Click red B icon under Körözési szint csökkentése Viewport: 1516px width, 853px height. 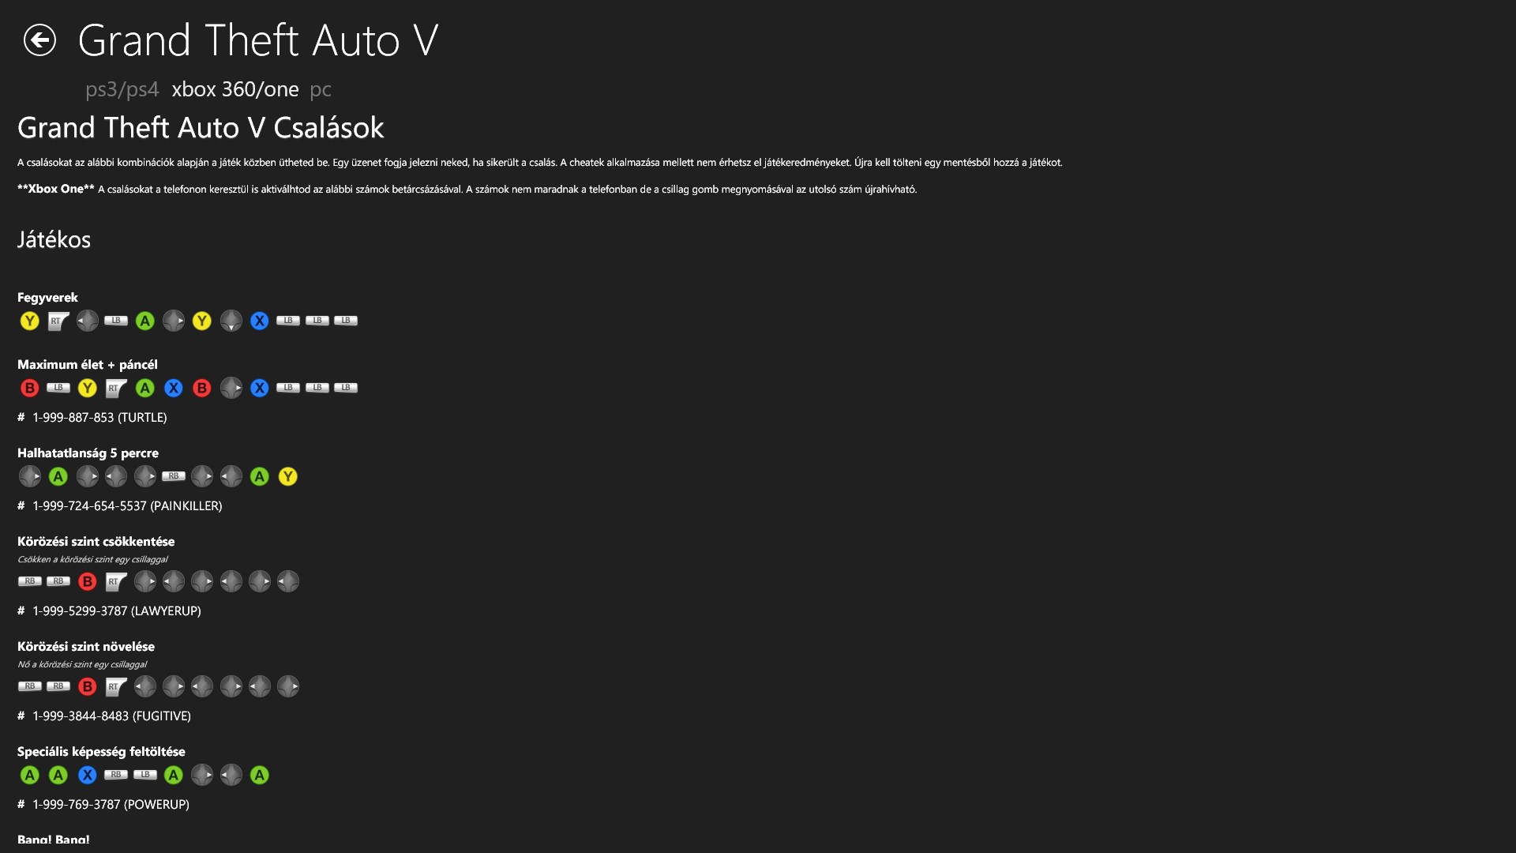point(87,581)
